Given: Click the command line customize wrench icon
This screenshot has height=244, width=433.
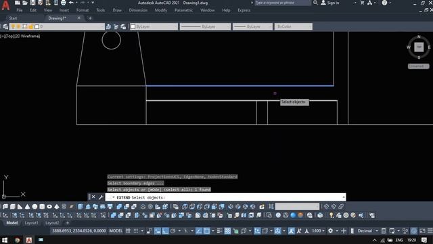Looking at the screenshot, I should coord(101,197).
